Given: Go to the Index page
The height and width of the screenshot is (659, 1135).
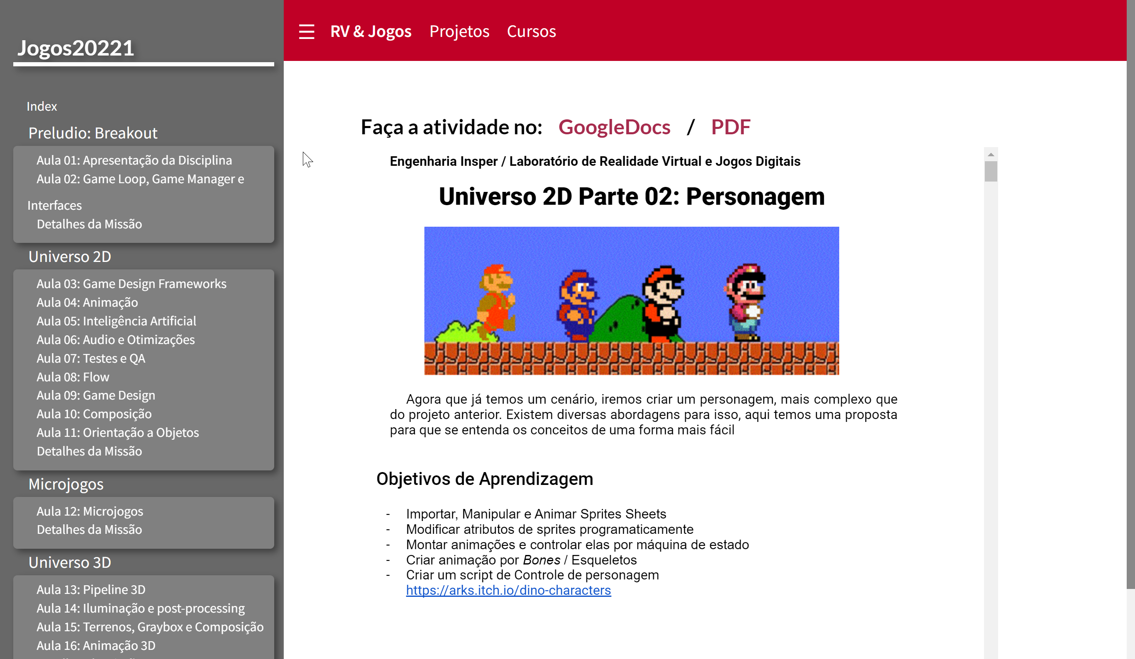Looking at the screenshot, I should pos(42,106).
